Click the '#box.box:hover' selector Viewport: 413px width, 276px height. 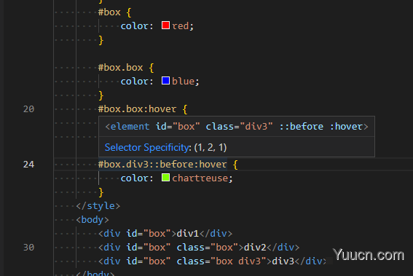pos(137,109)
